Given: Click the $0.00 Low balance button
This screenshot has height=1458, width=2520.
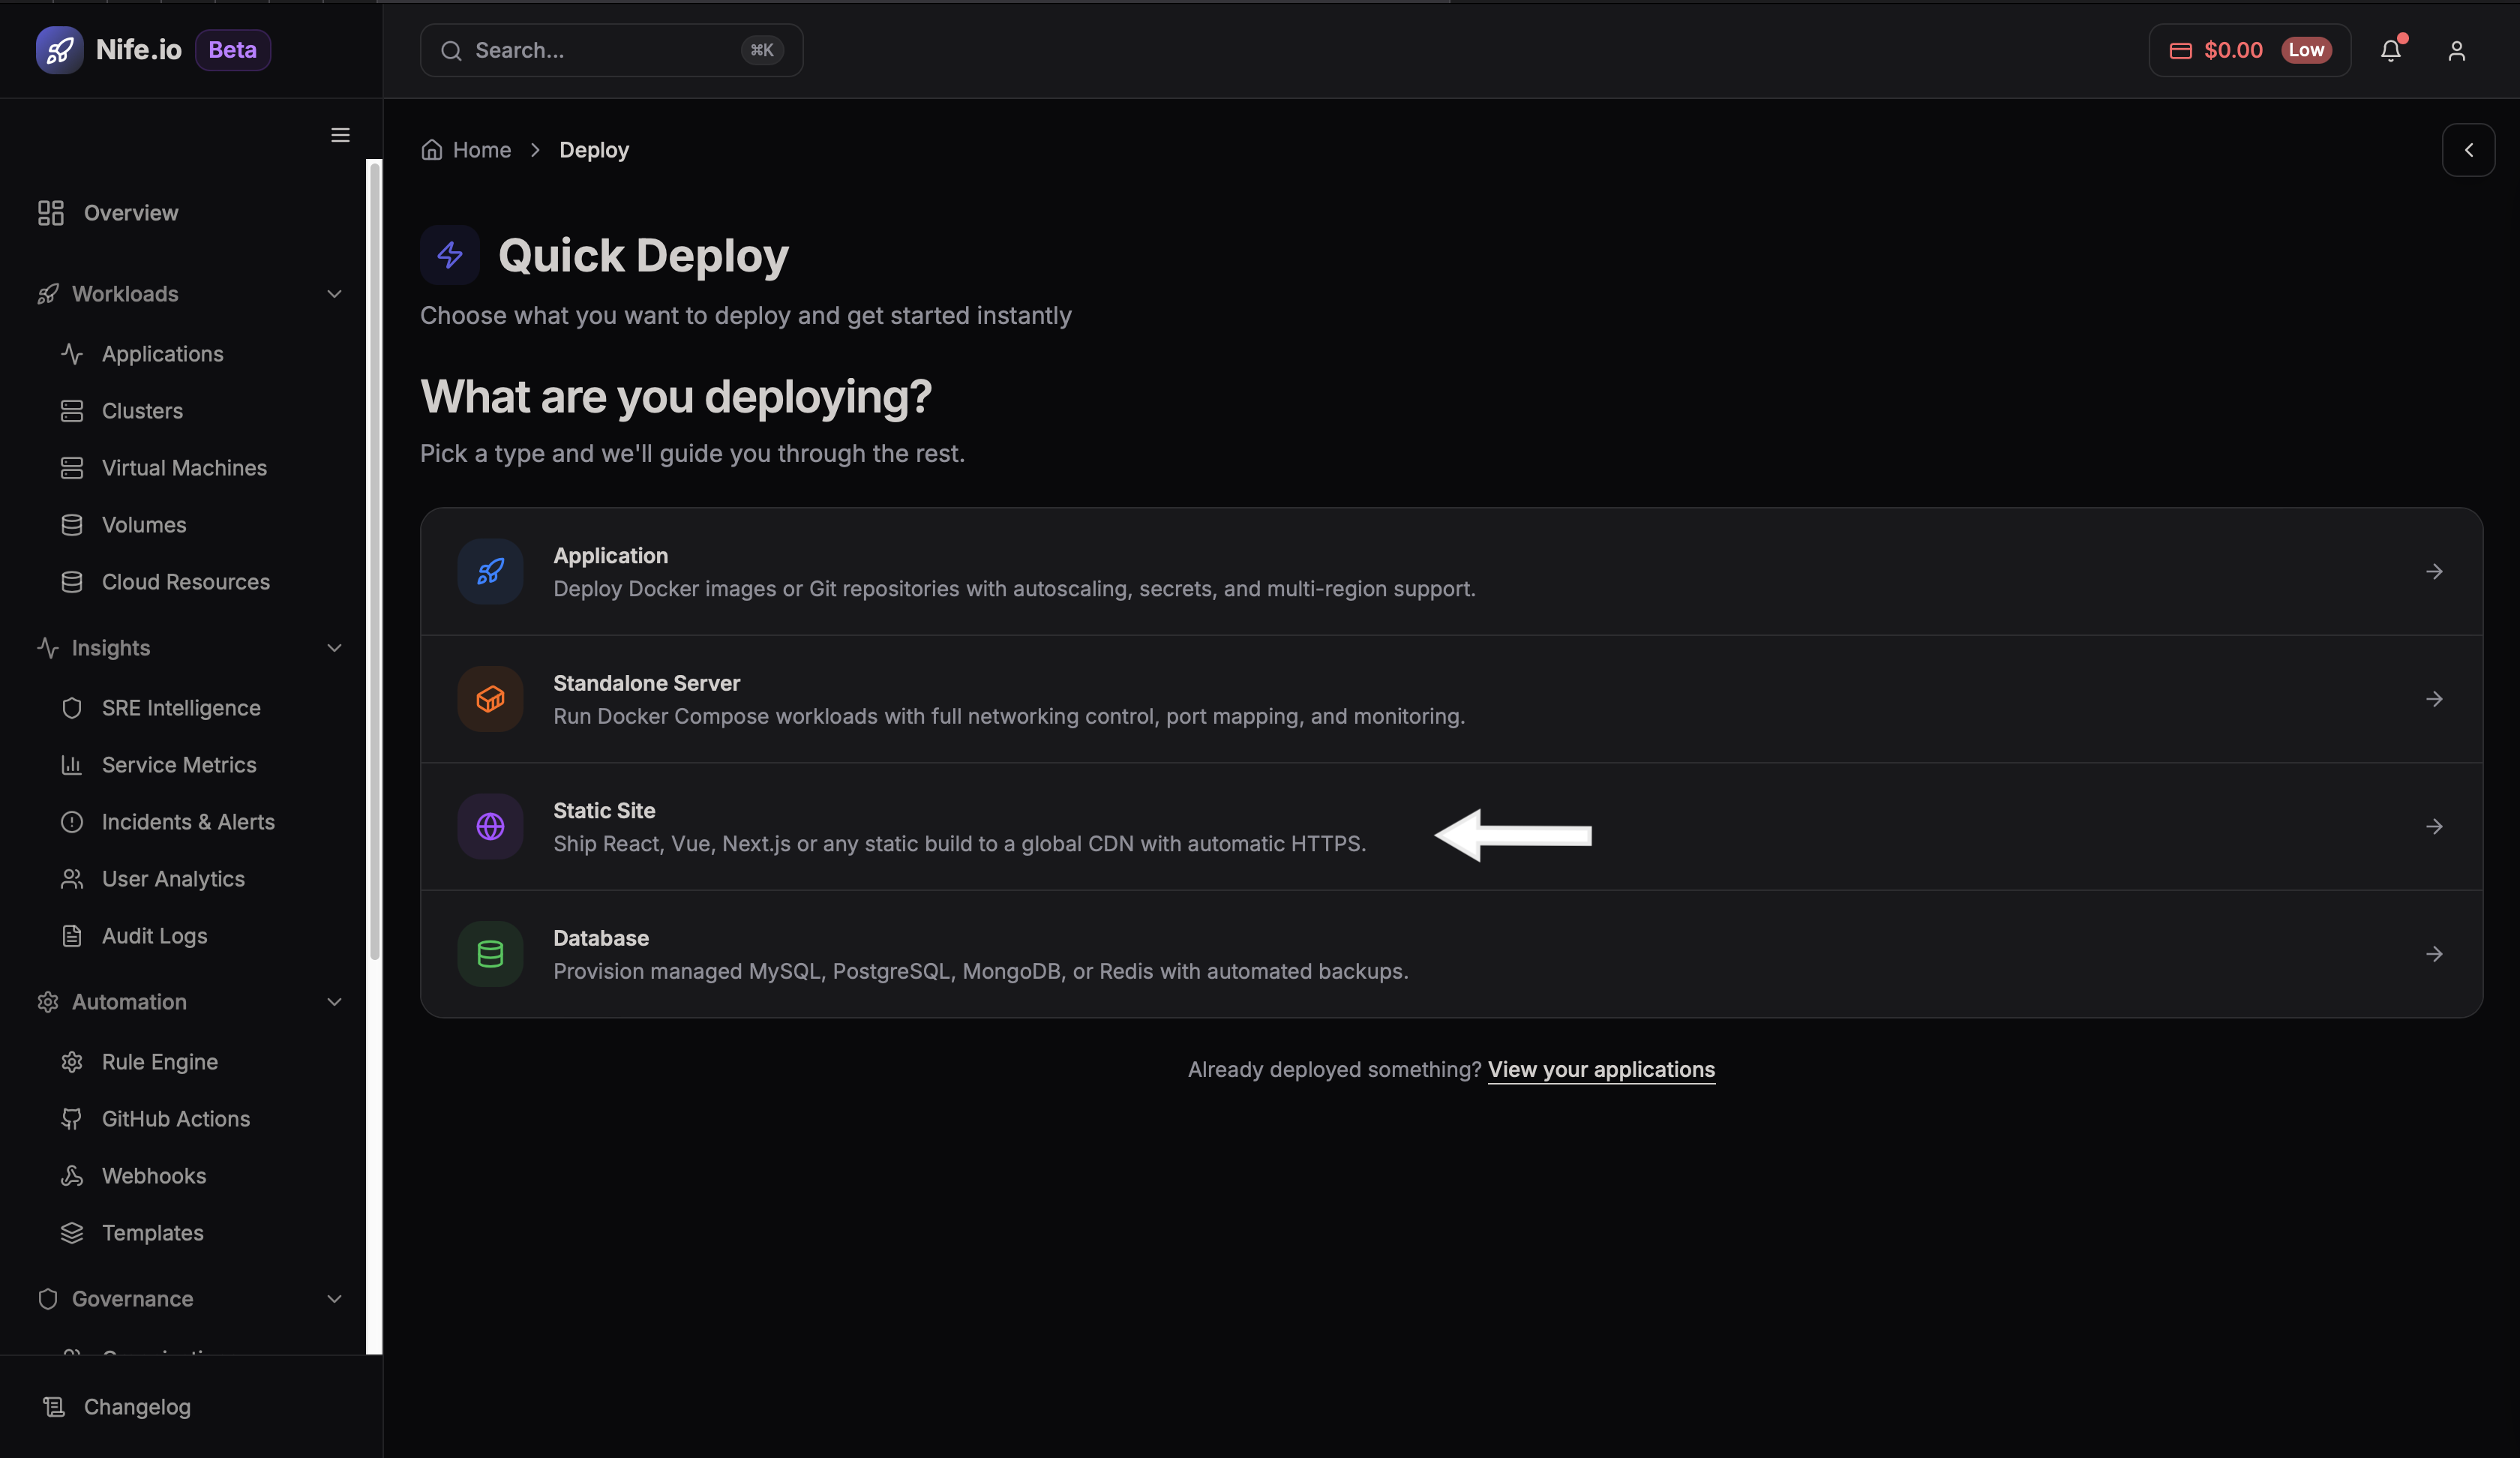Looking at the screenshot, I should pyautogui.click(x=2249, y=50).
